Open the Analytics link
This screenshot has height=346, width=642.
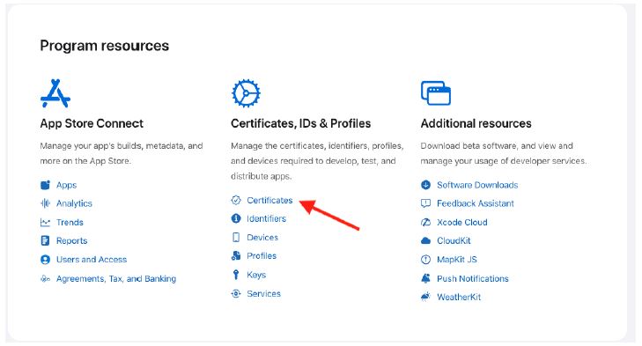point(74,203)
